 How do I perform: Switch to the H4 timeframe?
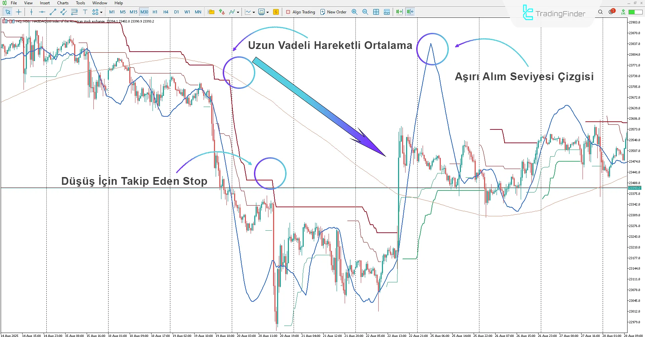point(166,12)
